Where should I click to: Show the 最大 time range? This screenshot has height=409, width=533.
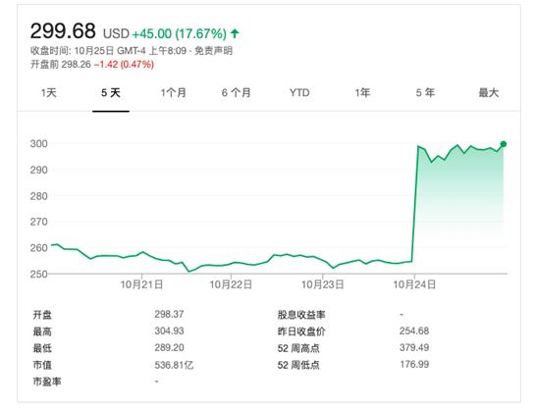click(489, 93)
